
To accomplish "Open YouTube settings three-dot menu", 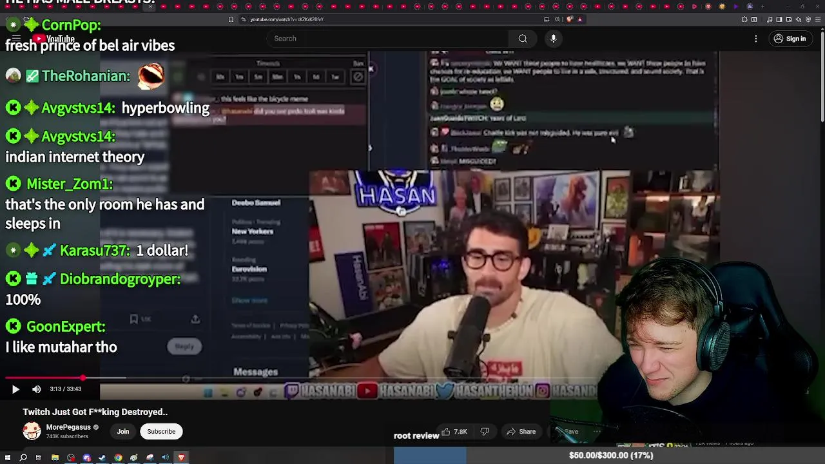I will 756,39.
